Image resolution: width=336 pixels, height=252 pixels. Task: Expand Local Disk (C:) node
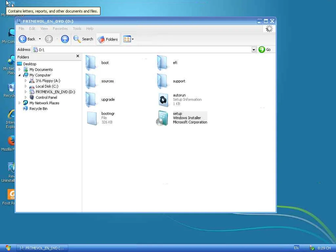[x=26, y=86]
